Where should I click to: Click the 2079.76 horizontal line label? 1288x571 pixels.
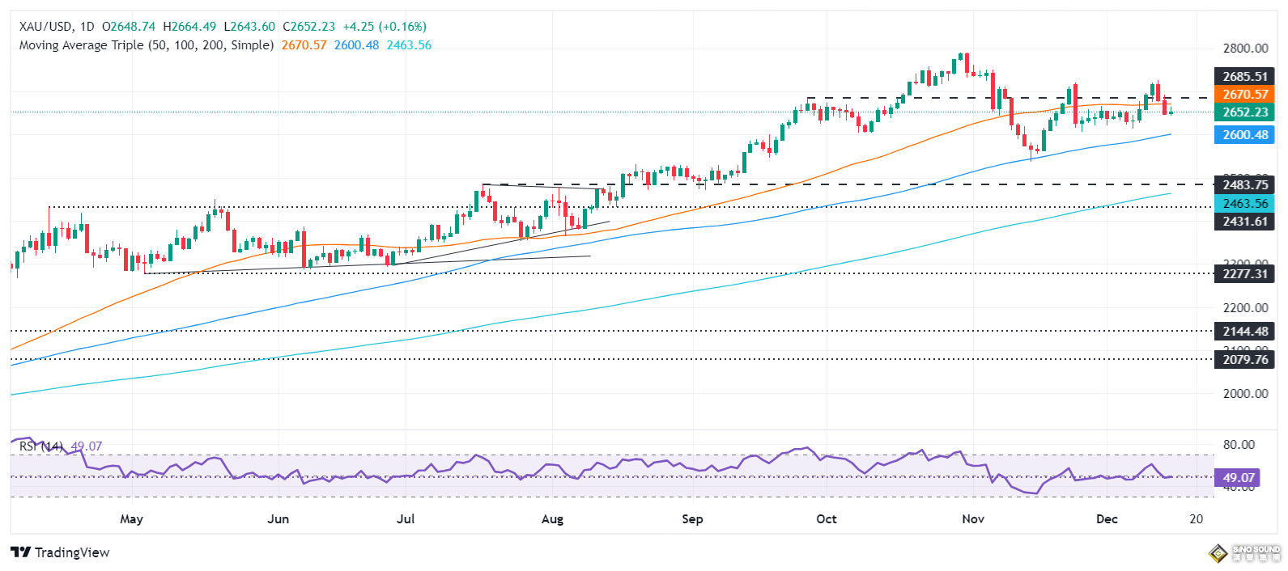1244,360
